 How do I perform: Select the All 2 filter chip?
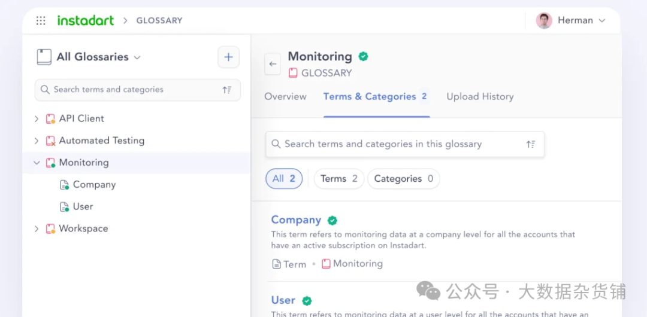coord(284,179)
